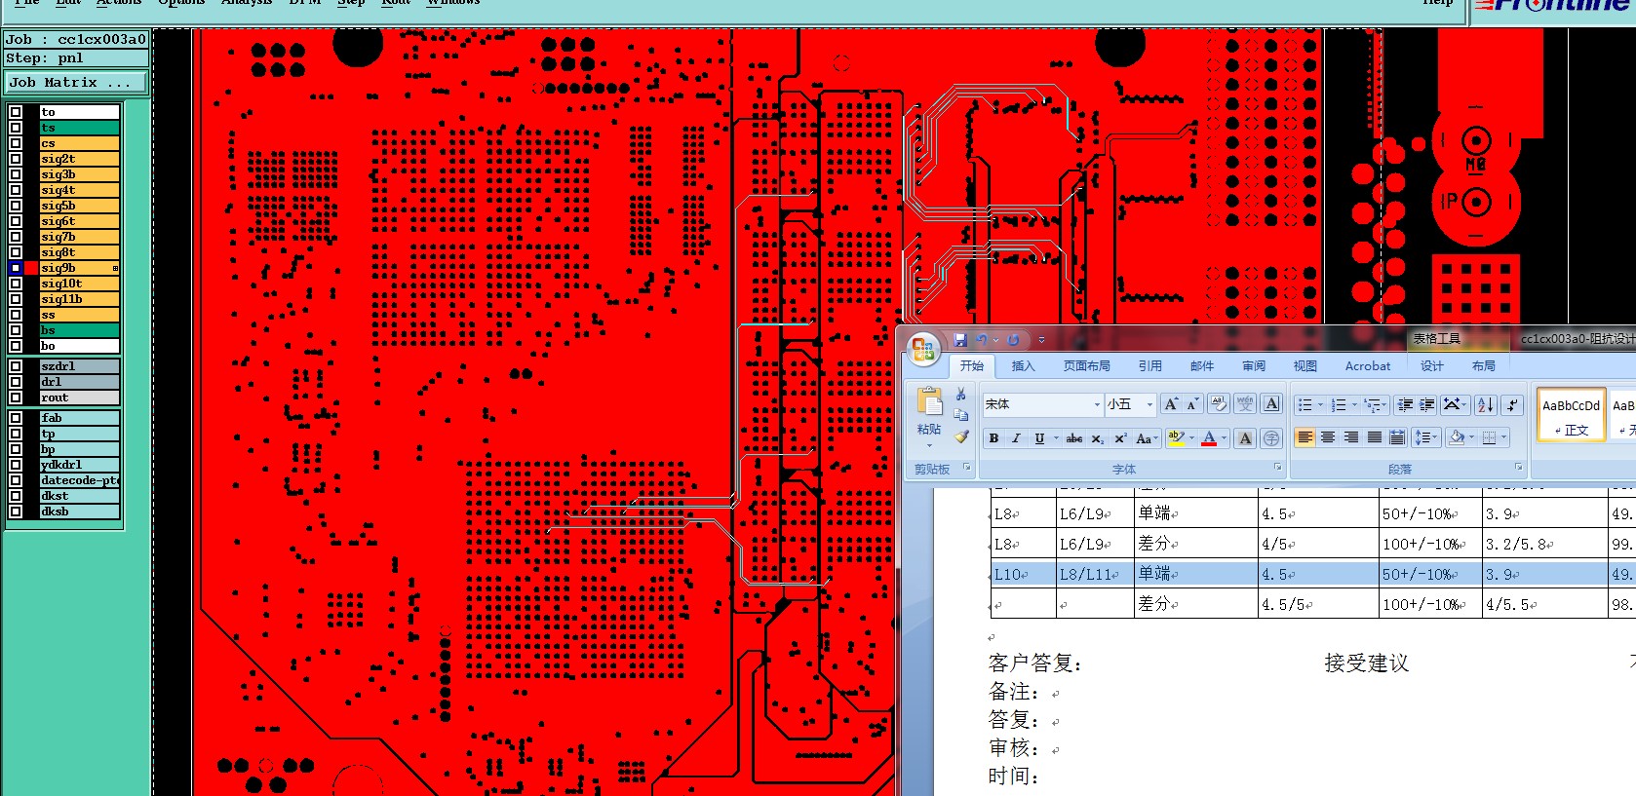Toggle the checkbox beside the drl layer
Viewport: 1636px width, 796px height.
click(16, 382)
